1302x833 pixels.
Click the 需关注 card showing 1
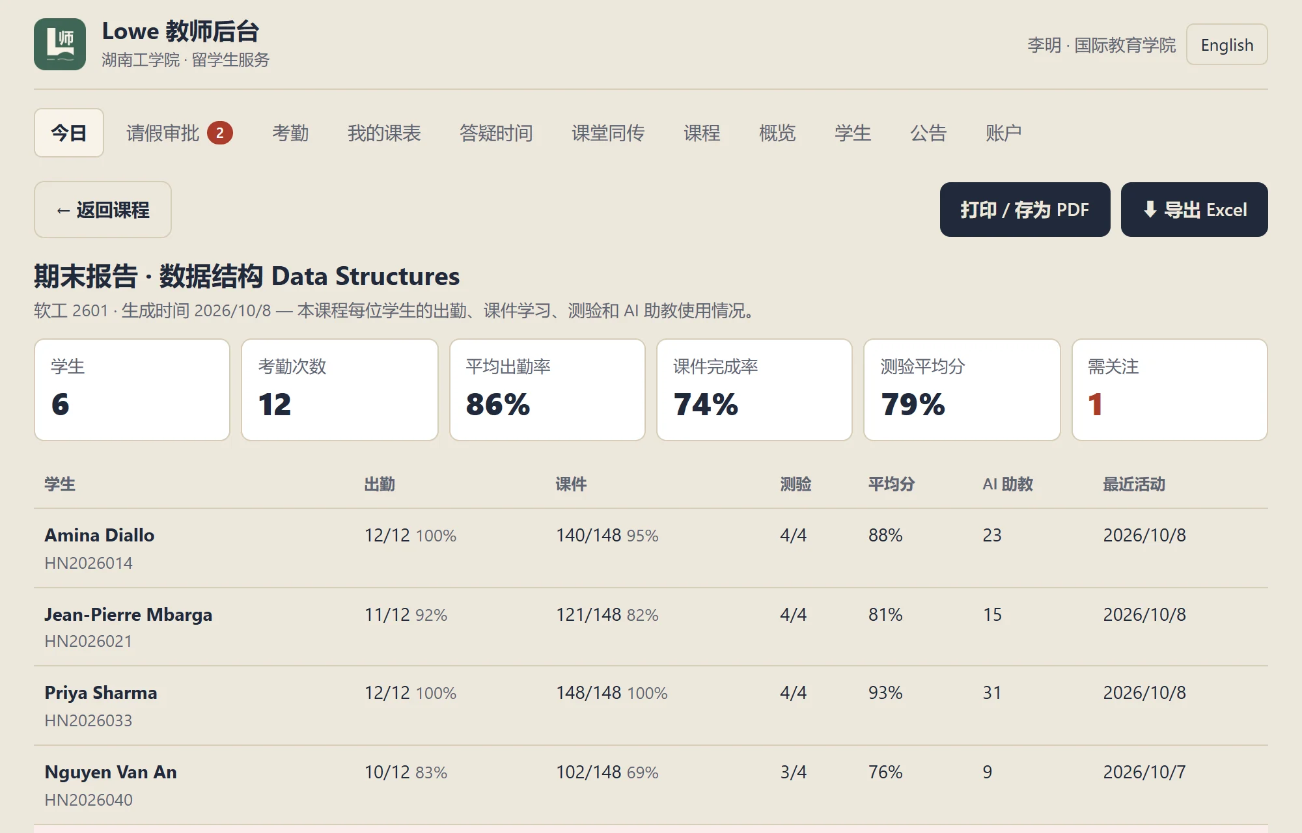click(x=1170, y=390)
